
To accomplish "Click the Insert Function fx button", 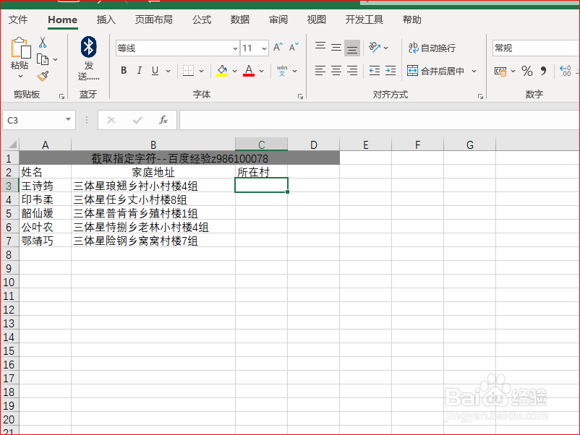I will pos(163,119).
